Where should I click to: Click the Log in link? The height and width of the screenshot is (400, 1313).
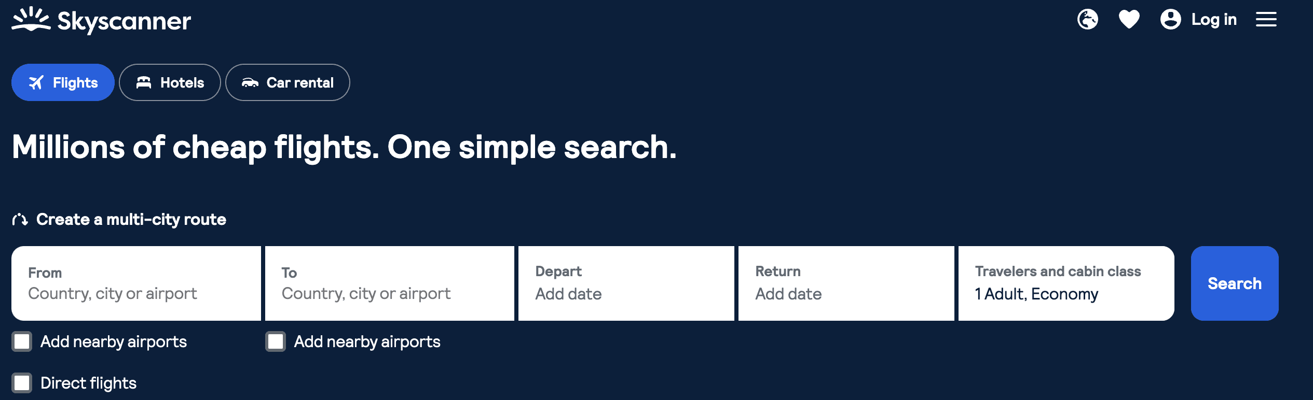(x=1214, y=19)
